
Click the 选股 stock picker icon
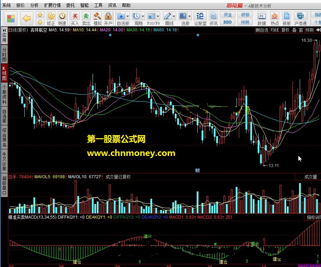click(183, 16)
